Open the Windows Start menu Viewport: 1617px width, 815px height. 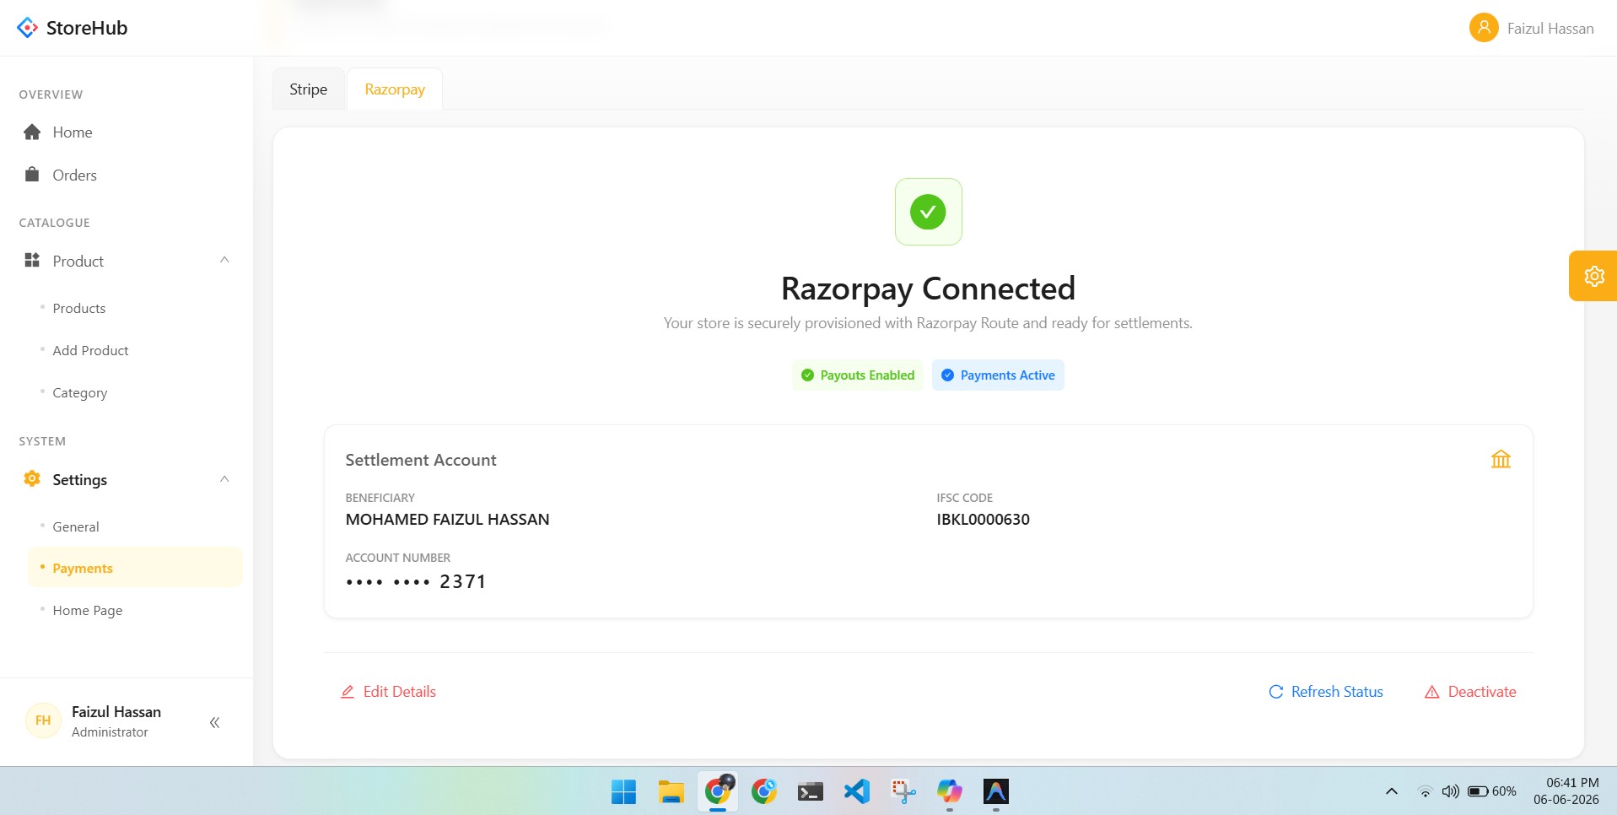coord(623,791)
